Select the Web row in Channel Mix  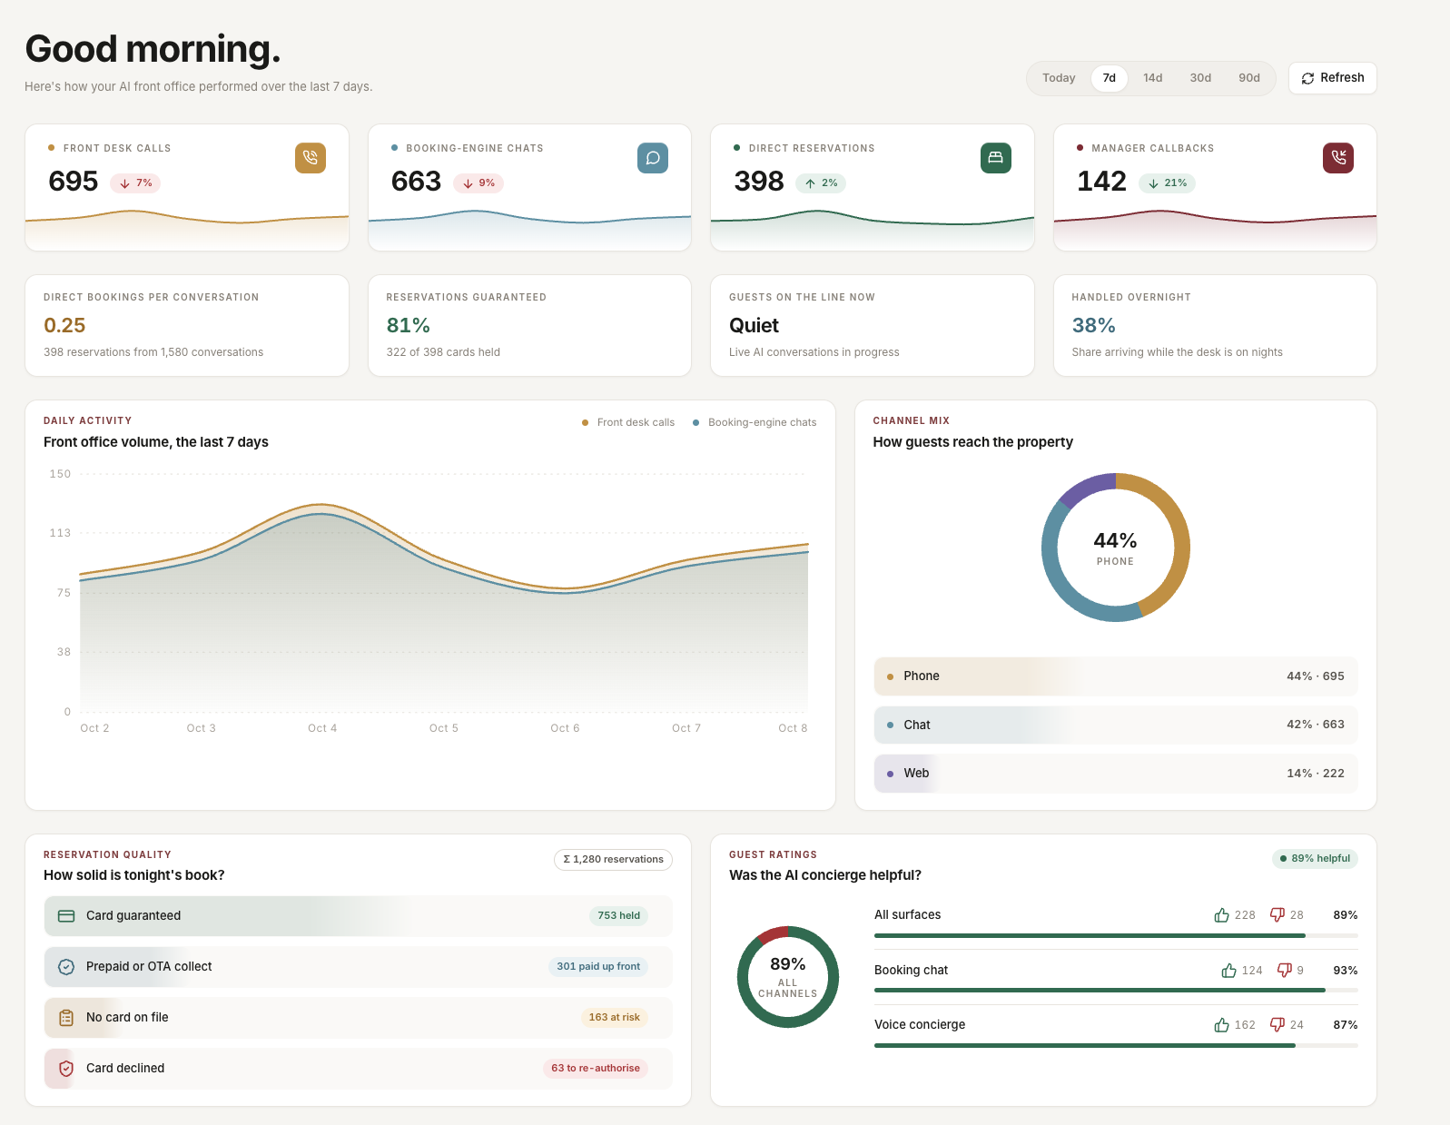coord(1116,774)
